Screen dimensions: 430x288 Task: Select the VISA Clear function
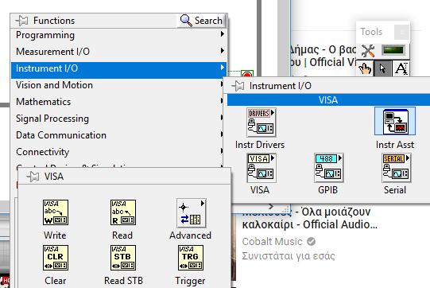(56, 258)
